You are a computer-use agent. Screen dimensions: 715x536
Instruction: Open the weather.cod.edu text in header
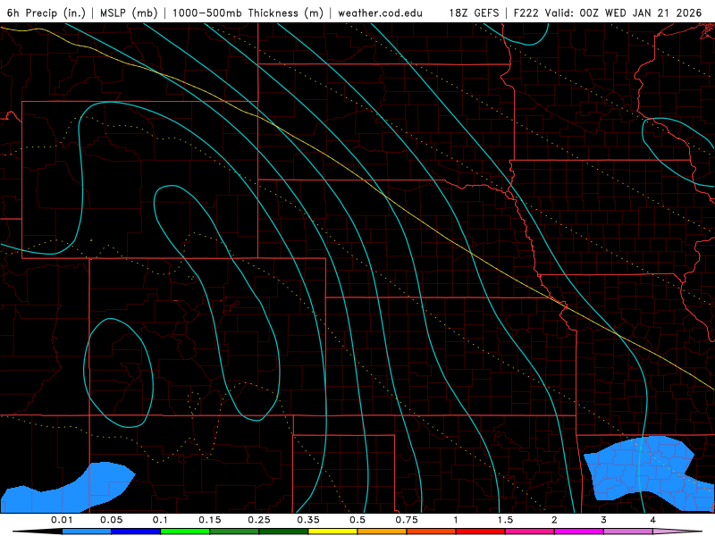tap(380, 13)
